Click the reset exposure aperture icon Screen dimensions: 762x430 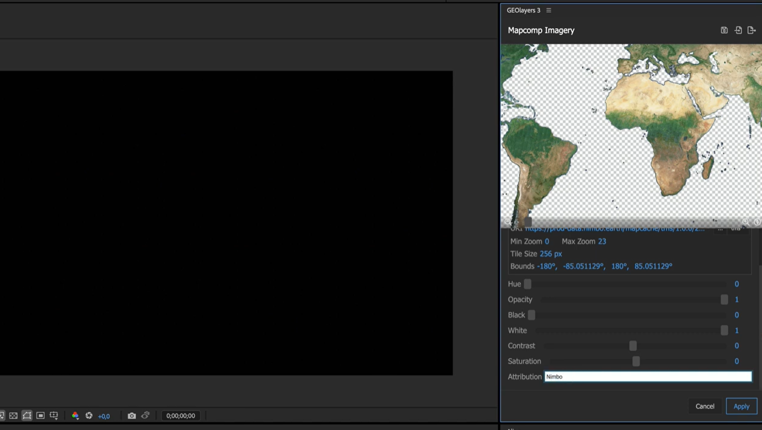[x=89, y=416]
